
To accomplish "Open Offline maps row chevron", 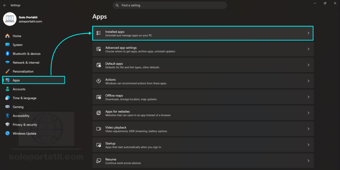I will [x=308, y=97].
